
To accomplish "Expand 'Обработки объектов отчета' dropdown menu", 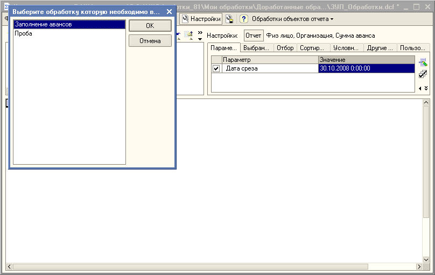I will click(x=293, y=19).
